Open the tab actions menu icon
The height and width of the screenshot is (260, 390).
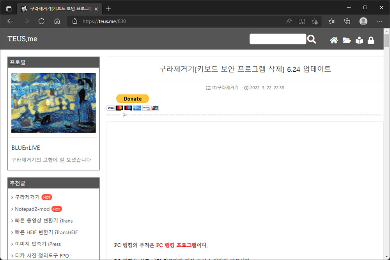click(9, 9)
